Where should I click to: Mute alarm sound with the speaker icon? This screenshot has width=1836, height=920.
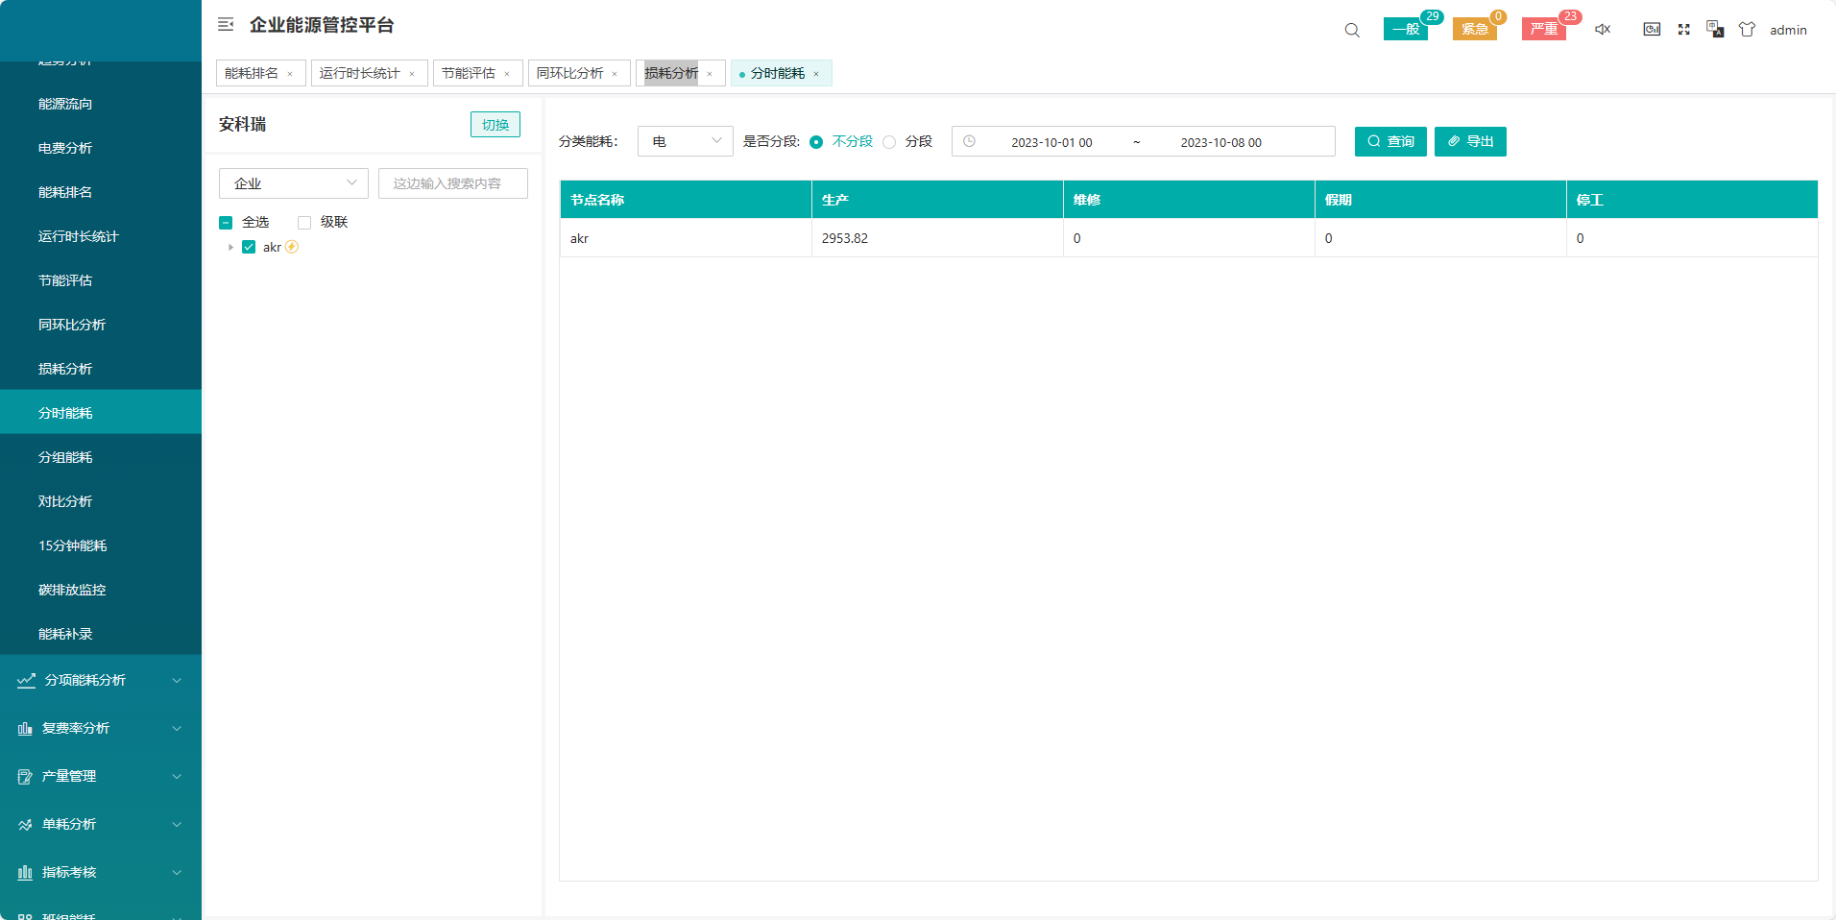pos(1603,30)
